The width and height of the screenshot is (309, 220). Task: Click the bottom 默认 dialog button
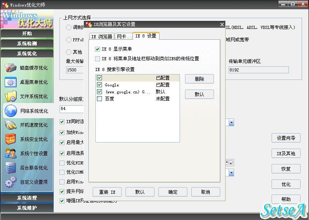click(140, 192)
